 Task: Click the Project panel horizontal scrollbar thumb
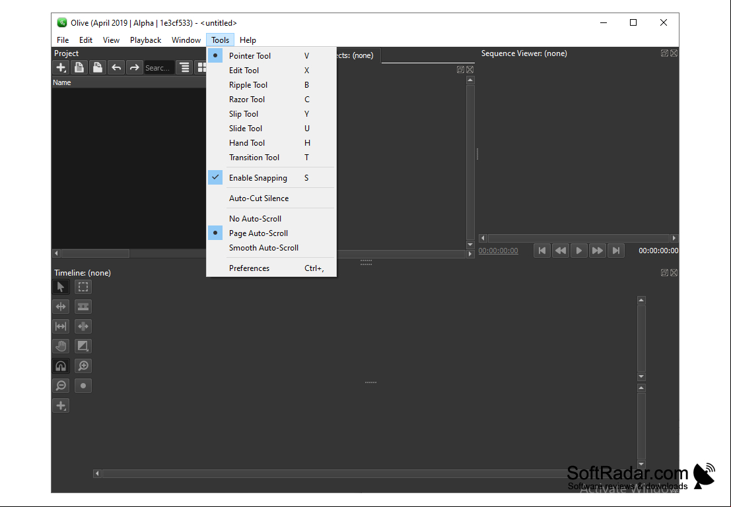pos(96,253)
